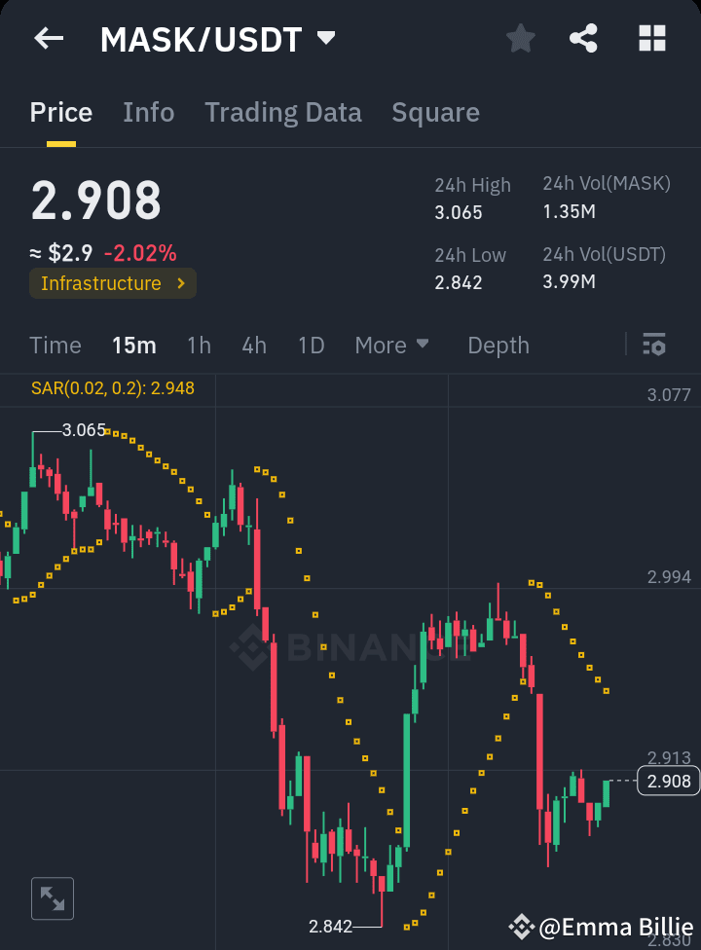
Task: Open the Square tab
Action: point(435,112)
